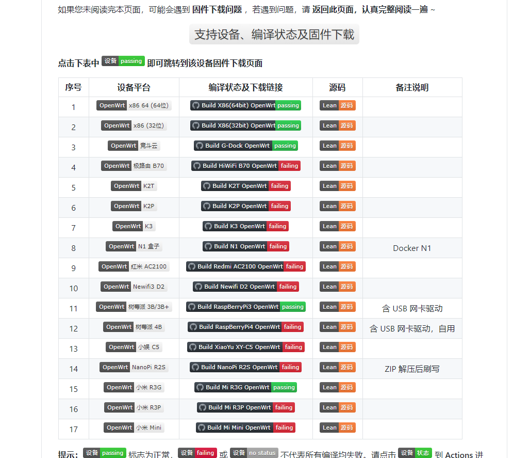This screenshot has width=513, height=458.
Task: Click the GitHub icon on Build Redmi AC2100 badge
Action: (191, 266)
